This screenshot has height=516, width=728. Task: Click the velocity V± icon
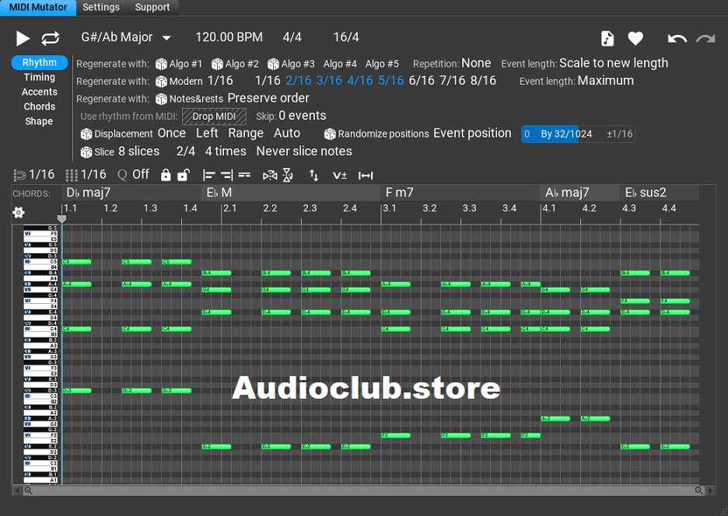pos(340,175)
